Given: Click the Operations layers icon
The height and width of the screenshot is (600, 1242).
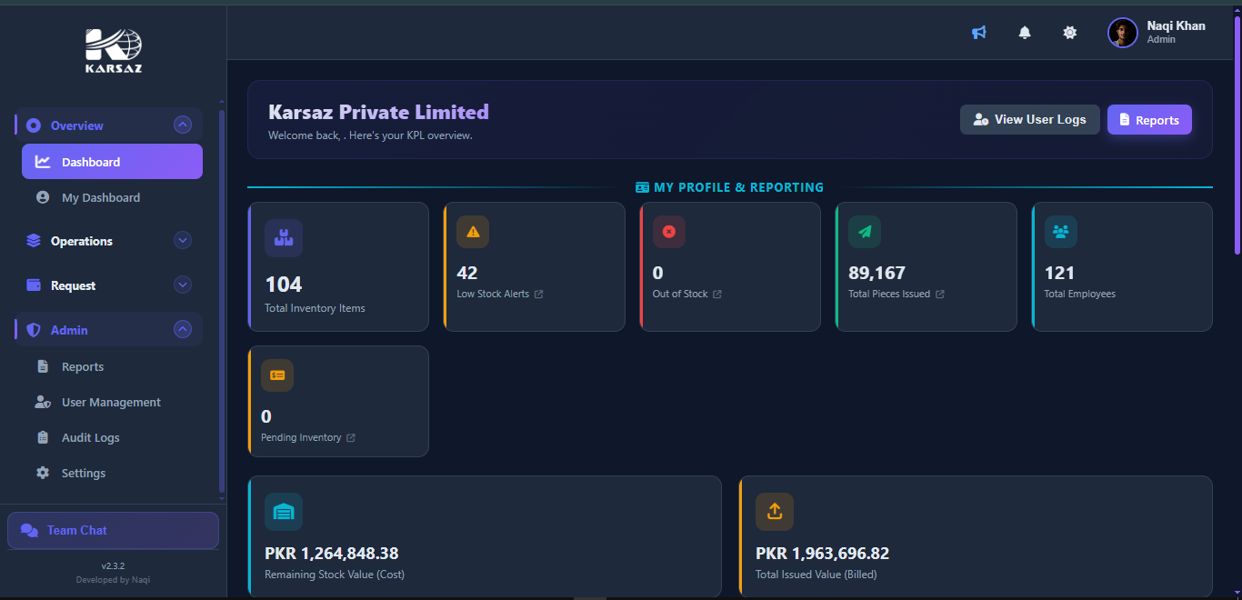Looking at the screenshot, I should pos(34,241).
